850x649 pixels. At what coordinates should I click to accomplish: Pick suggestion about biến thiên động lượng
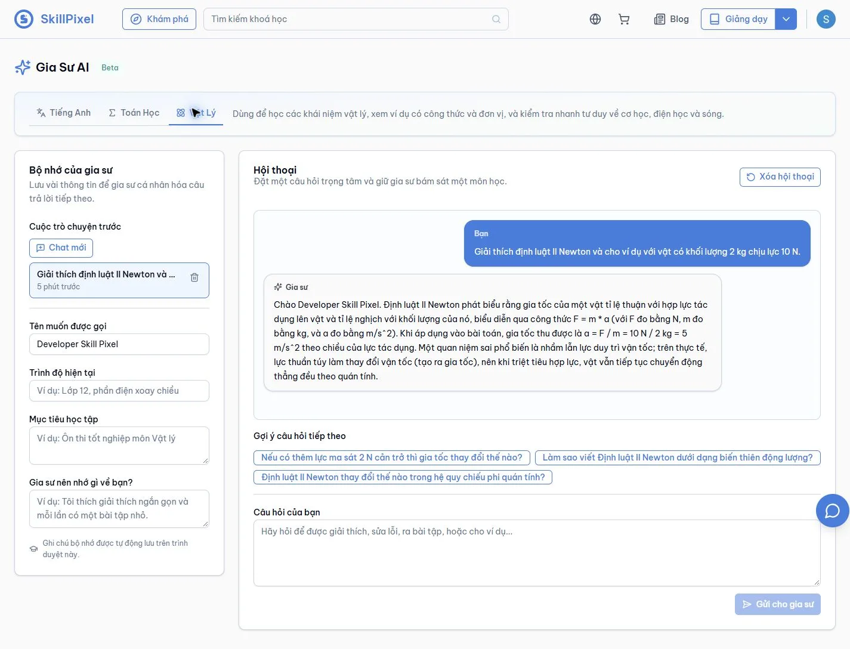pos(678,458)
